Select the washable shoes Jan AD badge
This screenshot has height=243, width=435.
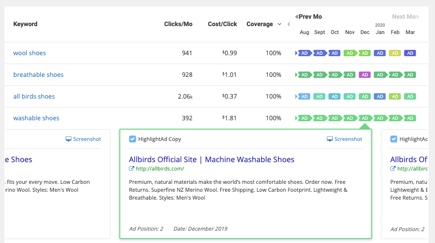coord(380,118)
